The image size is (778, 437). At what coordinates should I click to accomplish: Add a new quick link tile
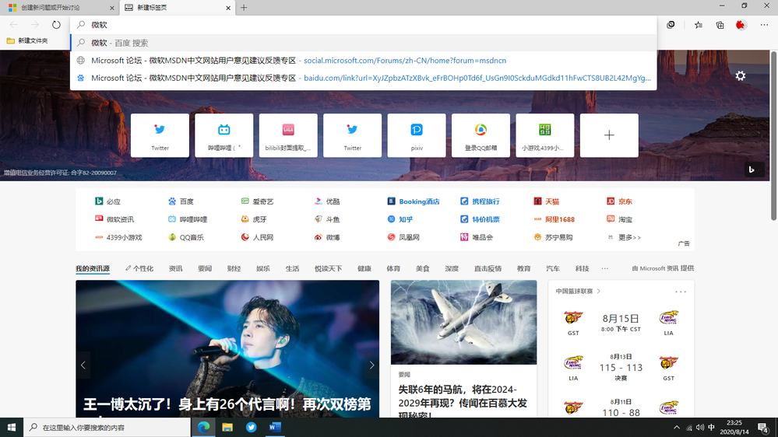609,135
